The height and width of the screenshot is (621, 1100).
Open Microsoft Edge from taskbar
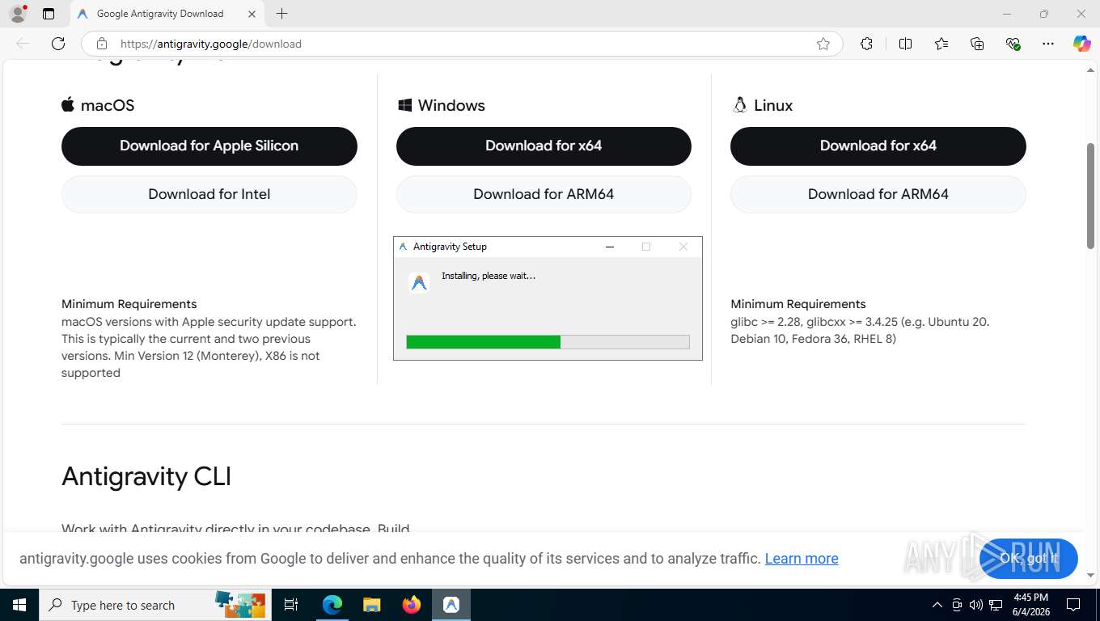click(332, 605)
